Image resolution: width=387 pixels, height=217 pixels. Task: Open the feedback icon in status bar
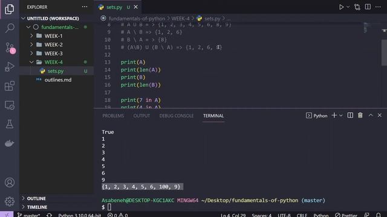point(367,215)
